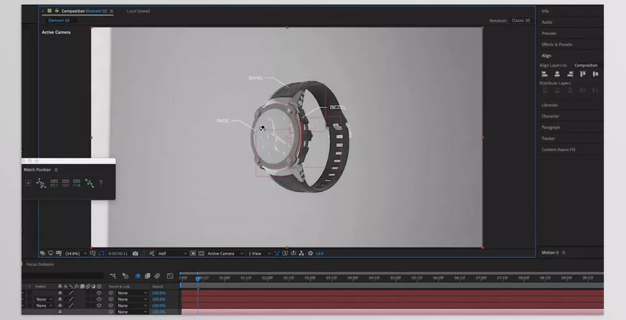Click the green PSR link icon
This screenshot has width=626, height=320.
coord(54,183)
